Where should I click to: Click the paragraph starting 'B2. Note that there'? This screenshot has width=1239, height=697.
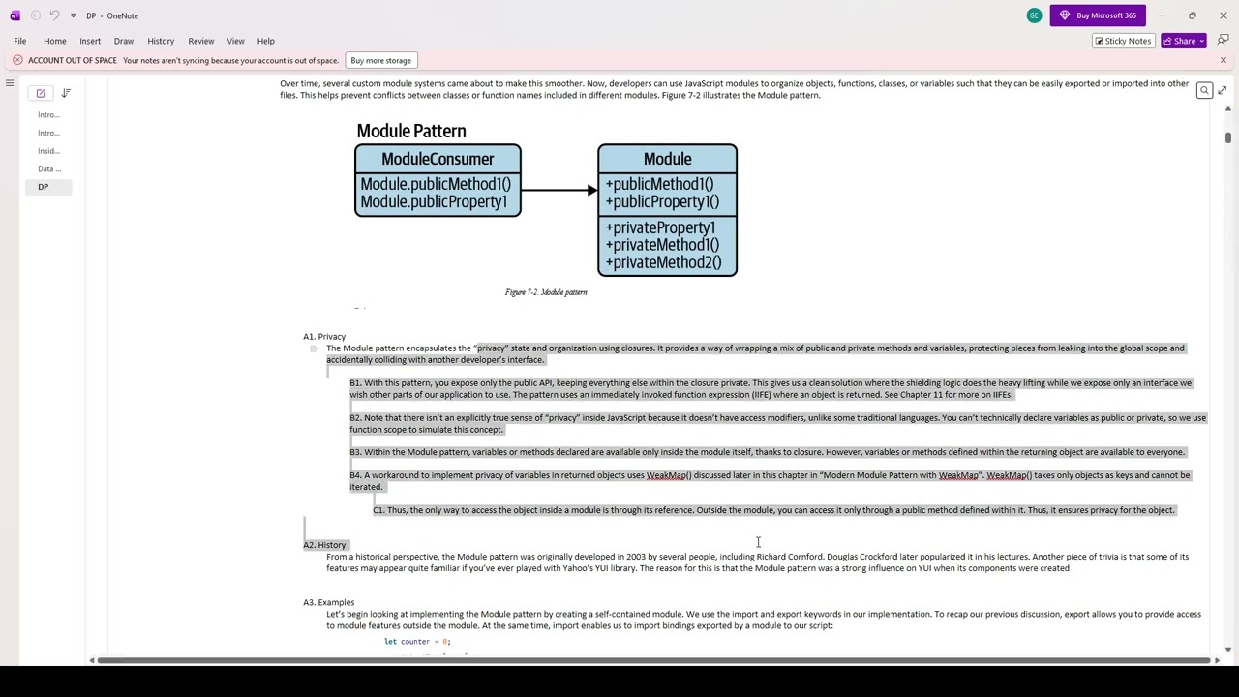coord(777,424)
